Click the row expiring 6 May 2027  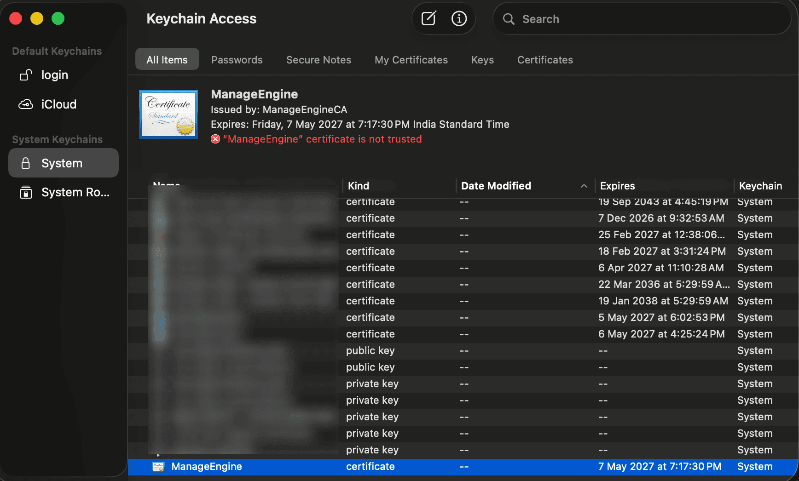point(463,334)
